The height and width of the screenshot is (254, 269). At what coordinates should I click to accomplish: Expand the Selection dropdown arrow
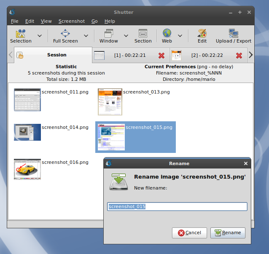point(40,36)
